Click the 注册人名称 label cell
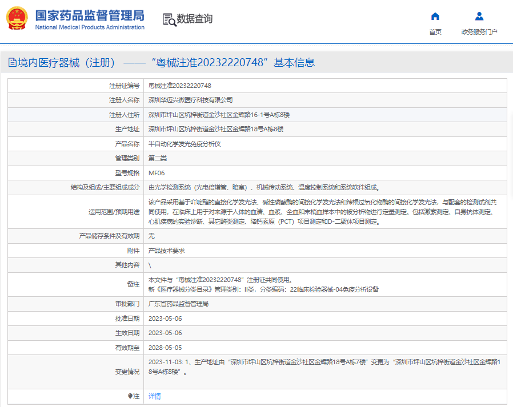The height and width of the screenshot is (407, 513). [x=75, y=100]
